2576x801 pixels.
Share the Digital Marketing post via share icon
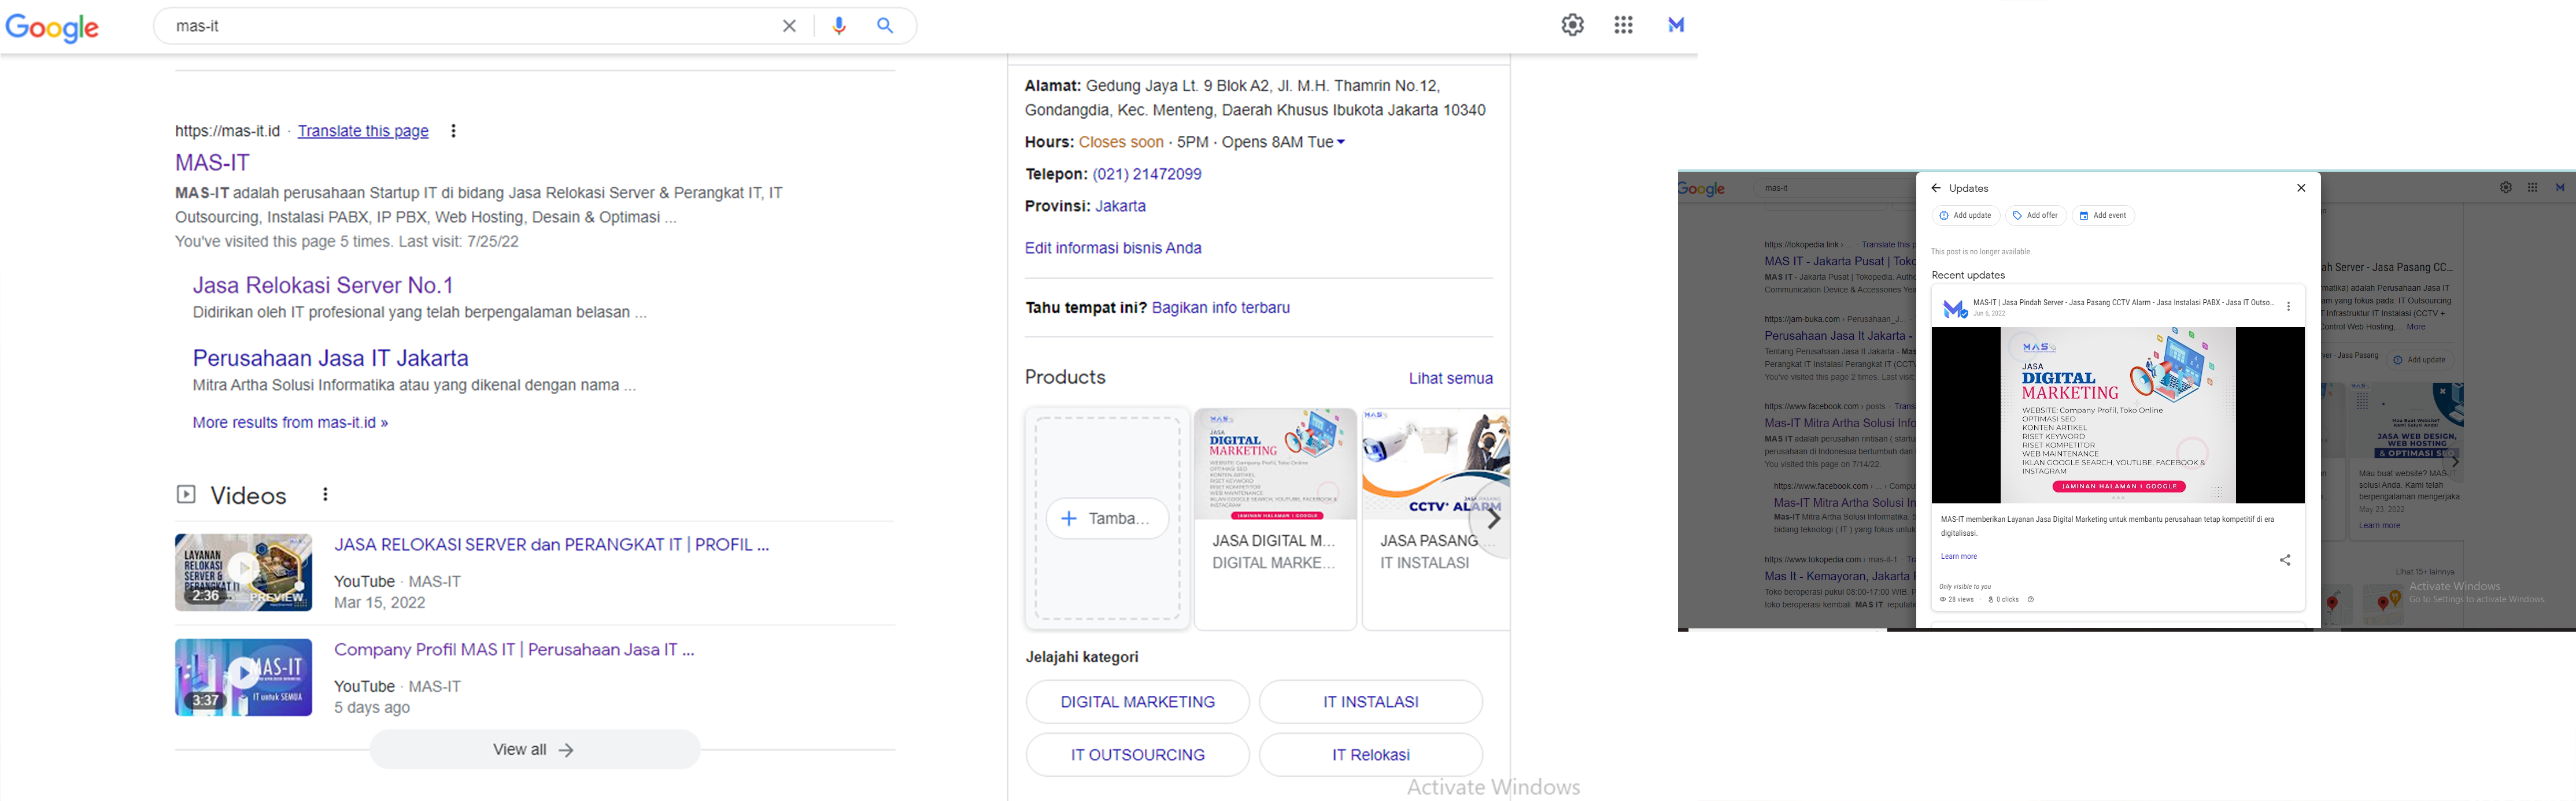click(x=2285, y=560)
